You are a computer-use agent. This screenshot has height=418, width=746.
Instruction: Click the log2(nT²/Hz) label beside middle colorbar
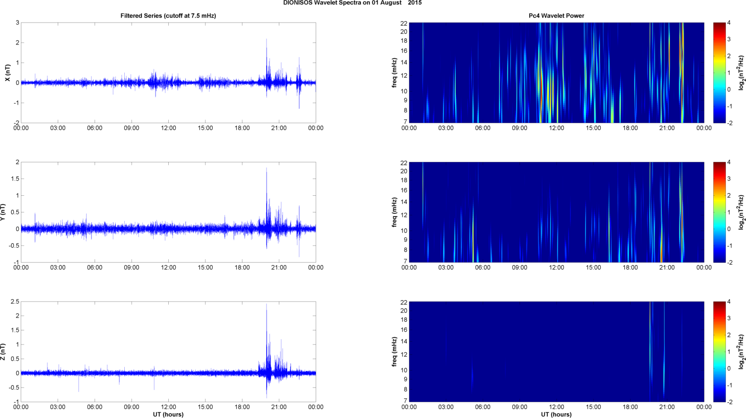point(742,212)
